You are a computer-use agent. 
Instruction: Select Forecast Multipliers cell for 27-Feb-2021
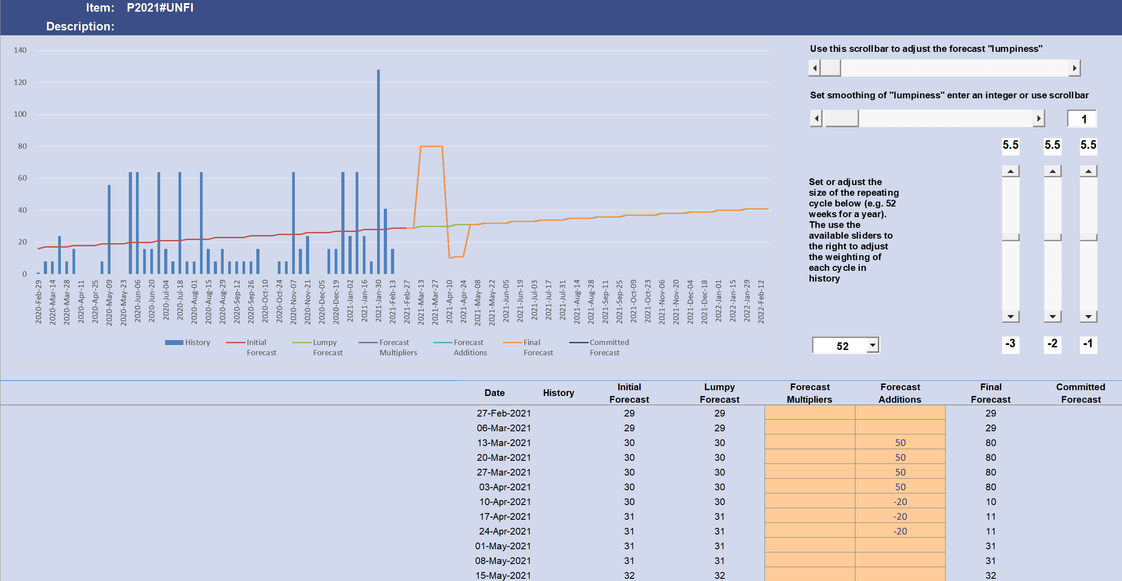coord(810,413)
